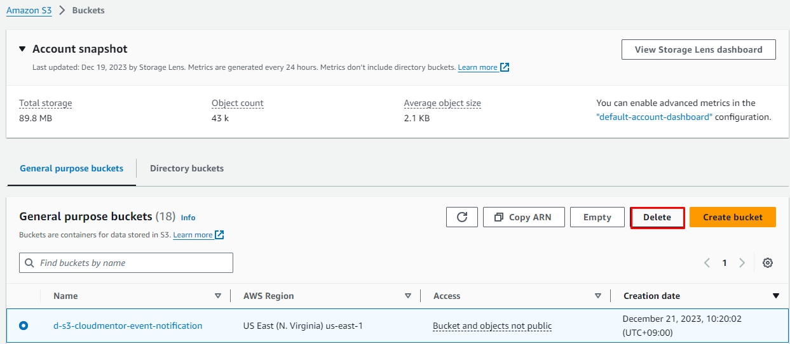790x344 pixels.
Task: Sort by AWS Region column arrow
Action: pos(408,296)
